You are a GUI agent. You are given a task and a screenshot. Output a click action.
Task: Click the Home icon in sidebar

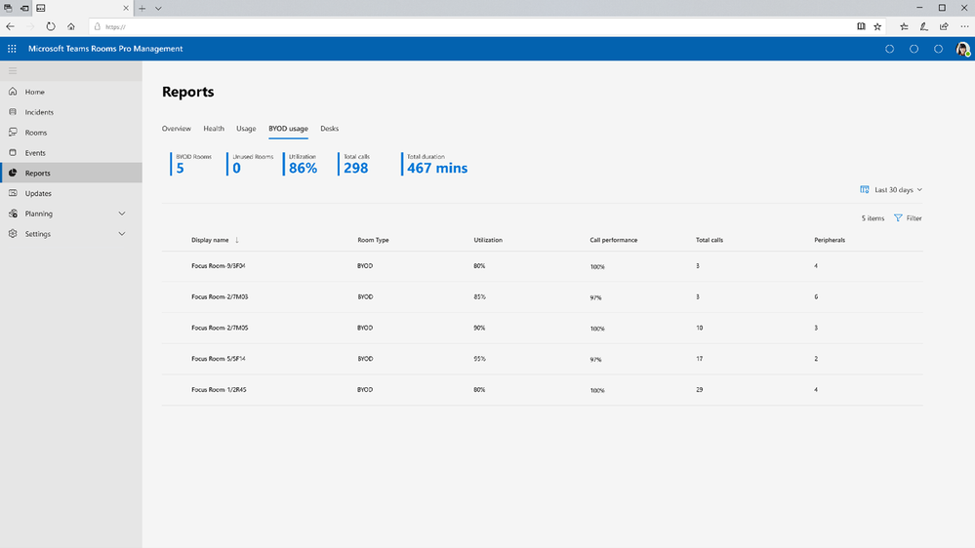click(13, 92)
